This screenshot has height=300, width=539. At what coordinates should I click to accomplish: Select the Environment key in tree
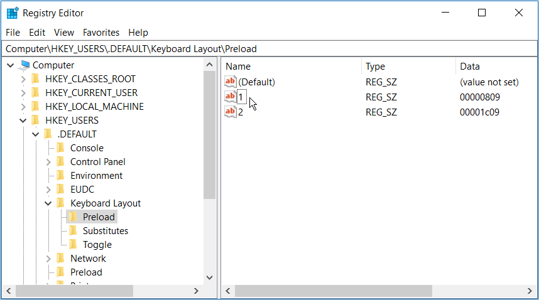click(x=96, y=176)
